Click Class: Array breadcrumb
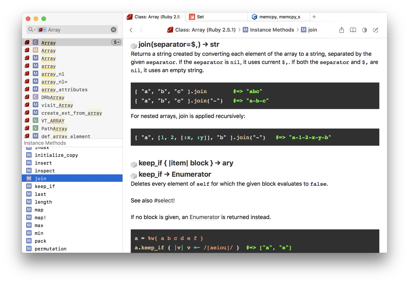The height and width of the screenshot is (284, 409). click(205, 30)
